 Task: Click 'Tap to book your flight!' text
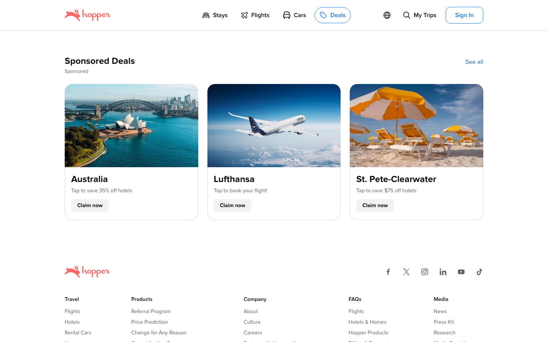point(241,190)
